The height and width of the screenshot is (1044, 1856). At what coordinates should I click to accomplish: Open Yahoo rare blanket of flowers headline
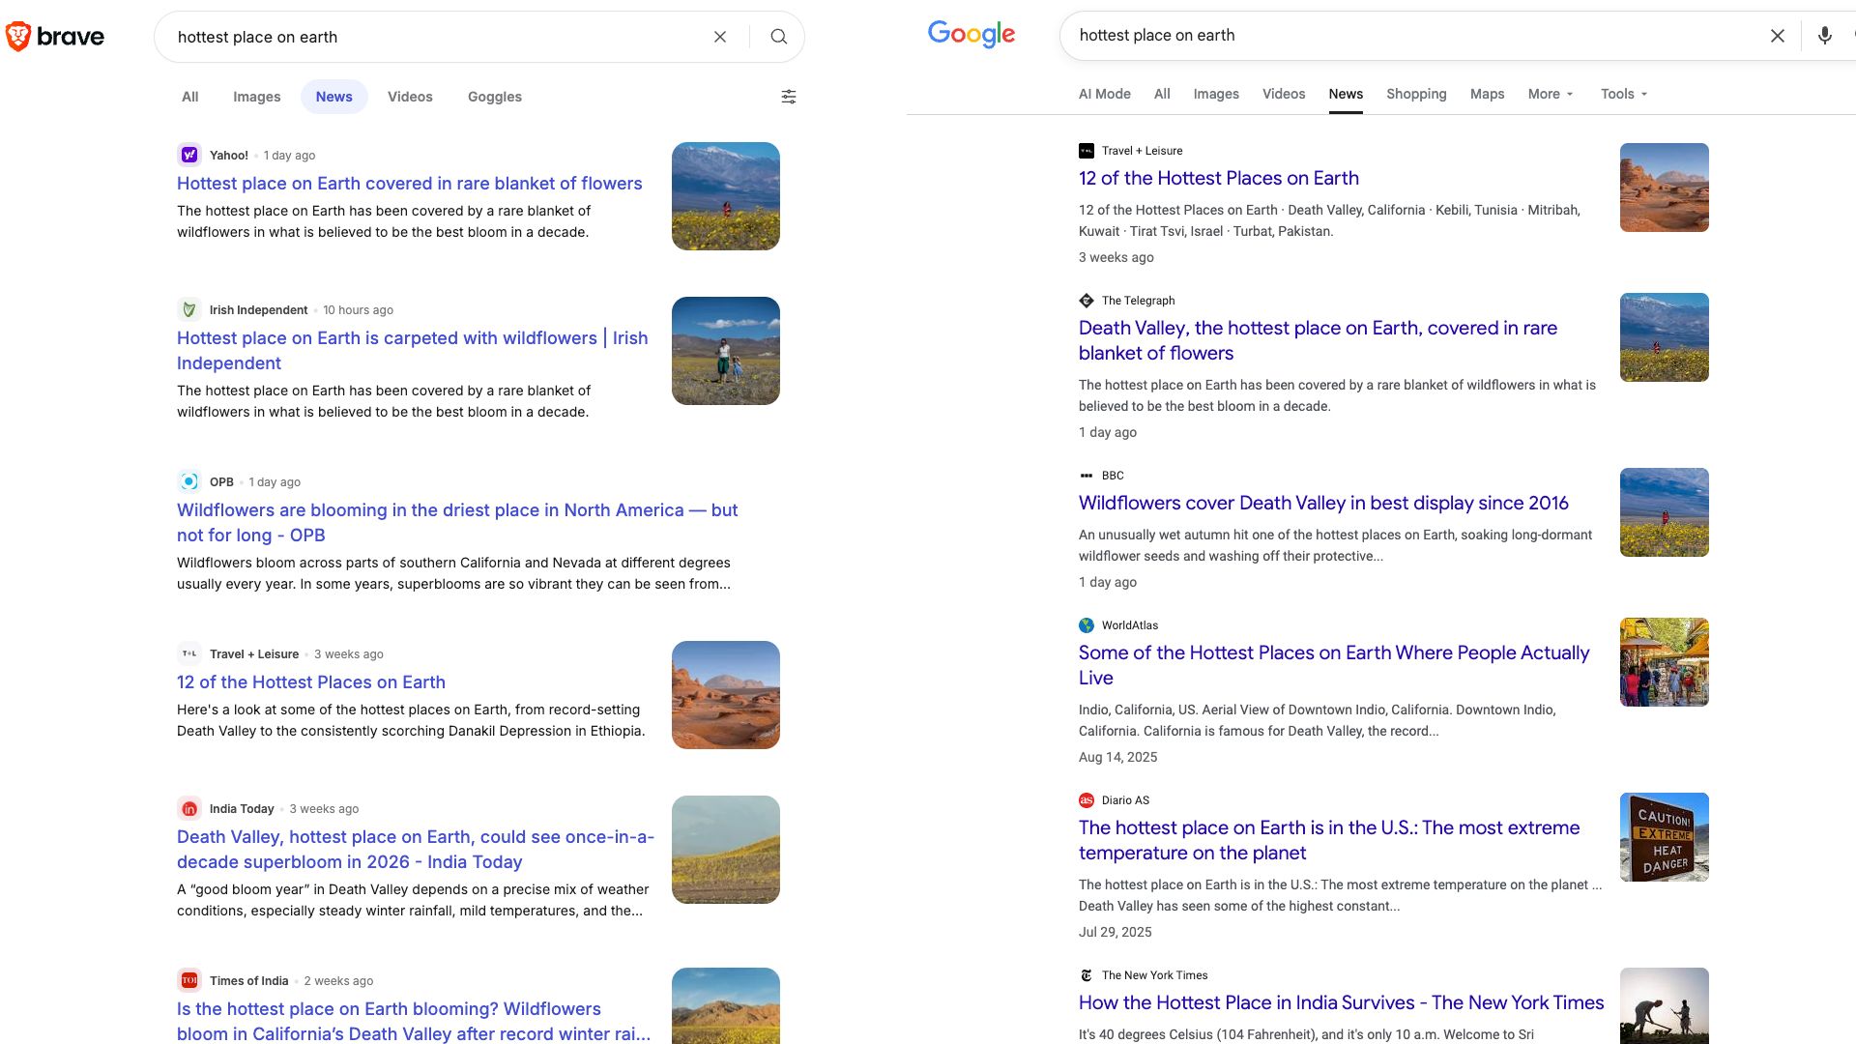pos(409,184)
